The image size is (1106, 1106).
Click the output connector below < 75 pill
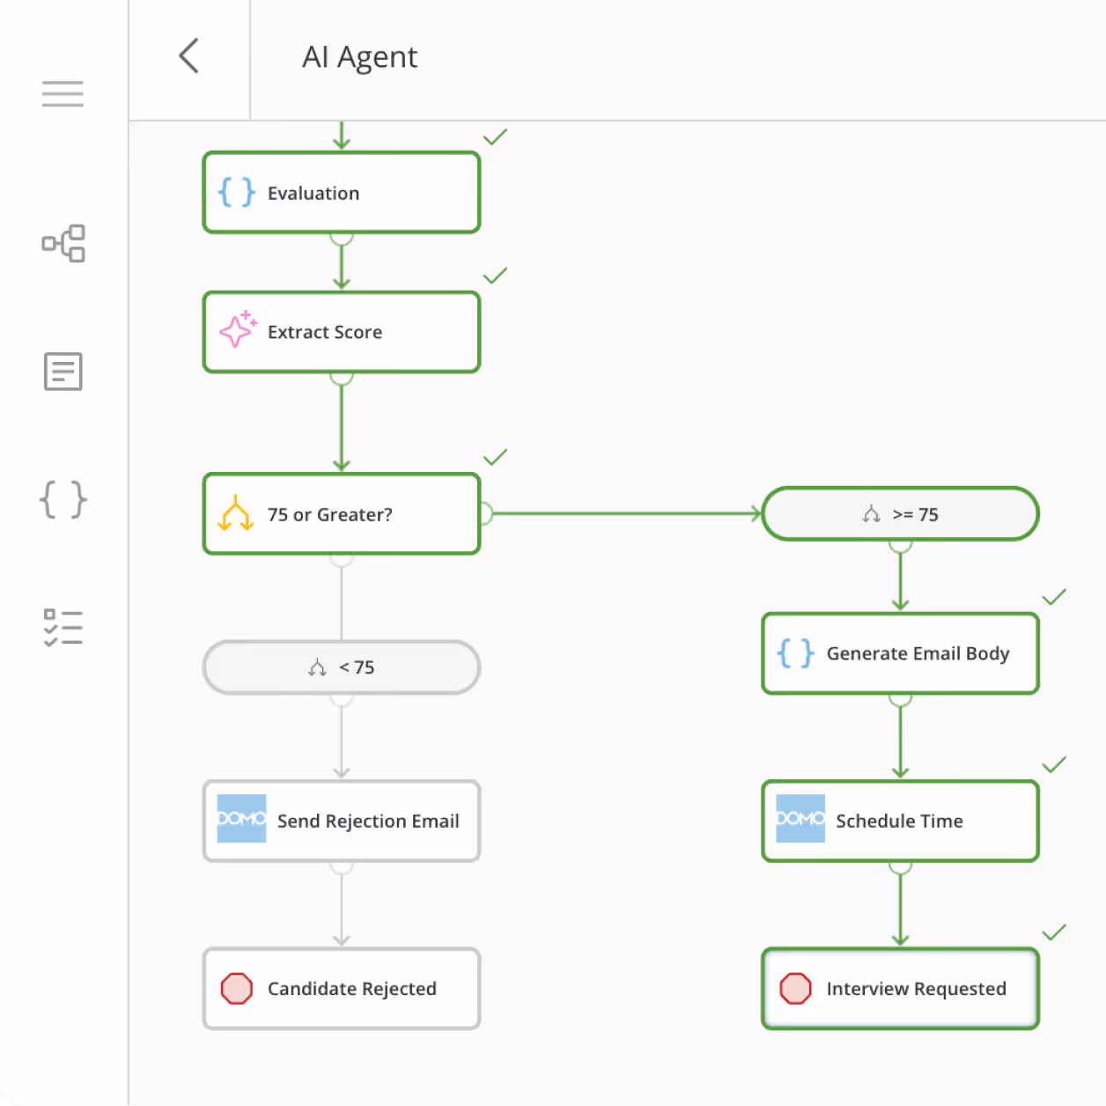coord(342,699)
